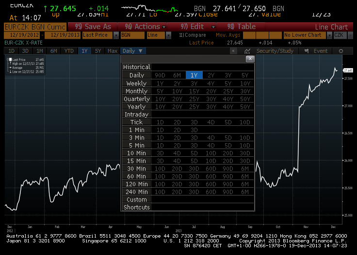
Task: Select the 1D range tab
Action: [x=11, y=51]
